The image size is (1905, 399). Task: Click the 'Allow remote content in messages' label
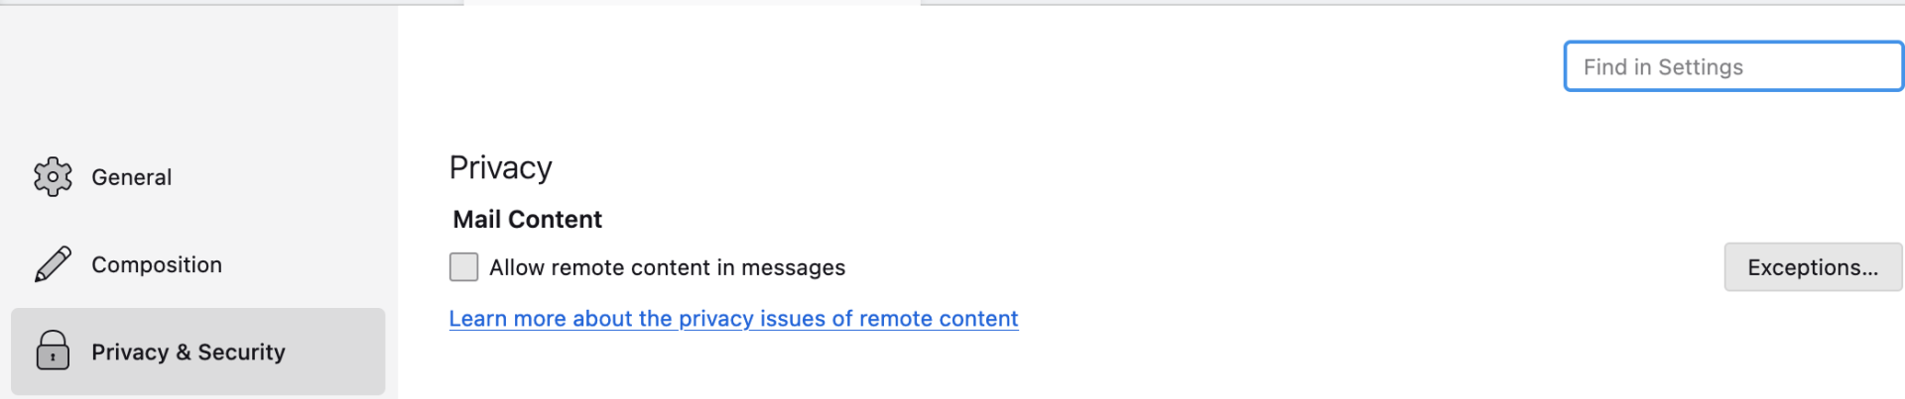667,267
